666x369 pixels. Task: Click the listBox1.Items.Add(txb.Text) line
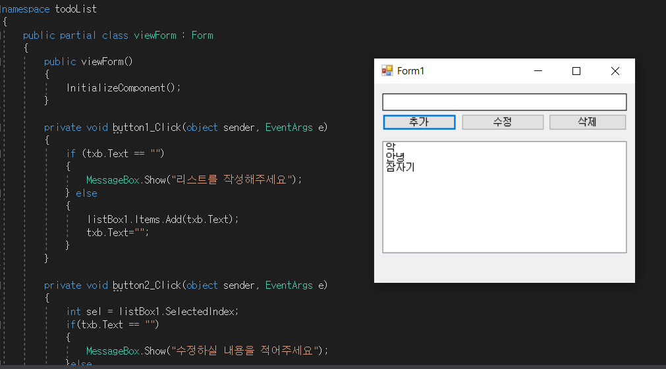coord(163,219)
